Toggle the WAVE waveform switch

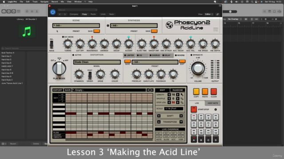pyautogui.click(x=51, y=44)
